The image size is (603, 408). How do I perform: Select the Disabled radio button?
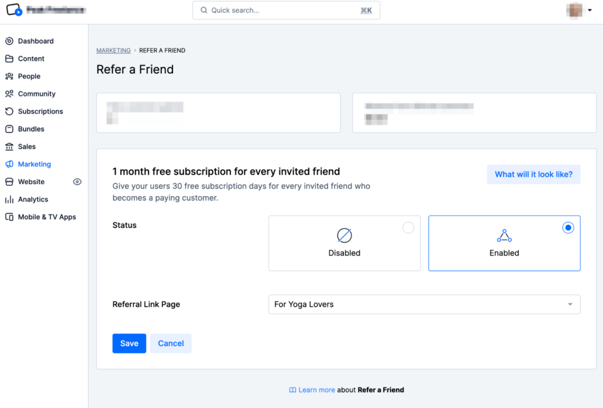tap(408, 228)
